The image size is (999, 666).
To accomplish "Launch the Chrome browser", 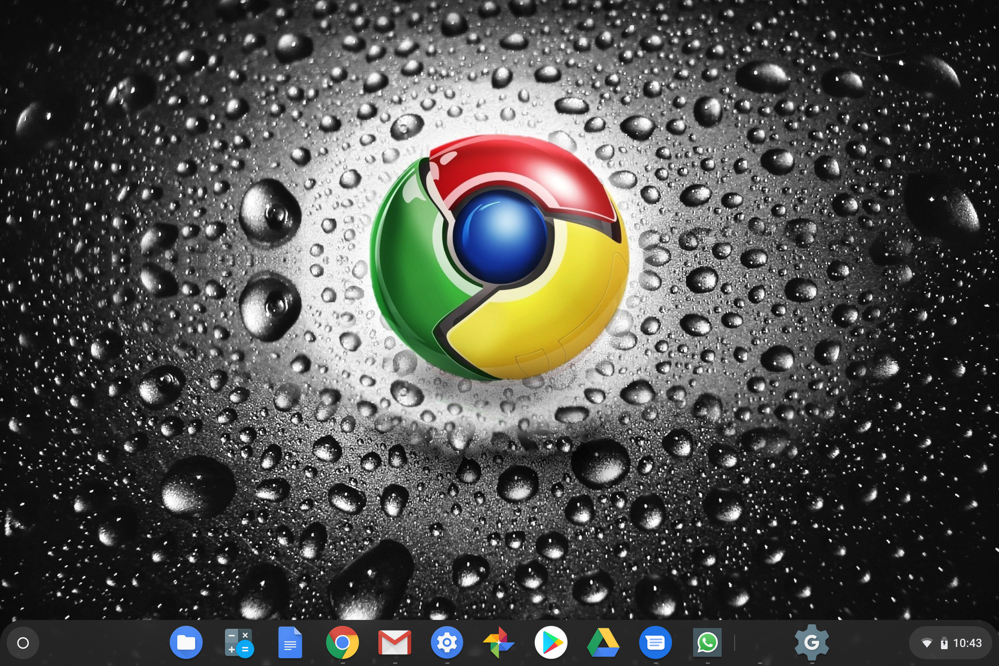I will pyautogui.click(x=342, y=643).
